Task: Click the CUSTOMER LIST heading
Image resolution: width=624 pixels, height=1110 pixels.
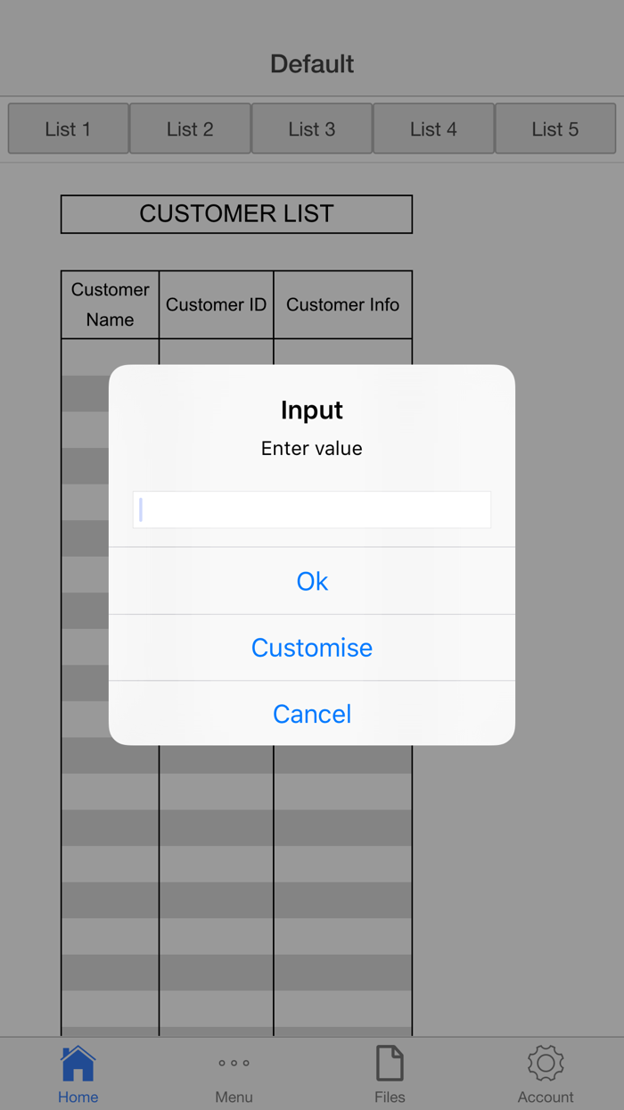Action: pos(235,214)
